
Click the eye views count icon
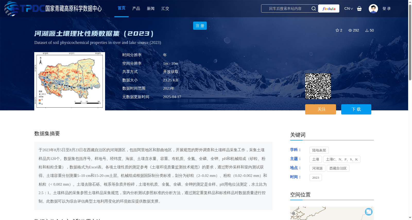[350, 30]
